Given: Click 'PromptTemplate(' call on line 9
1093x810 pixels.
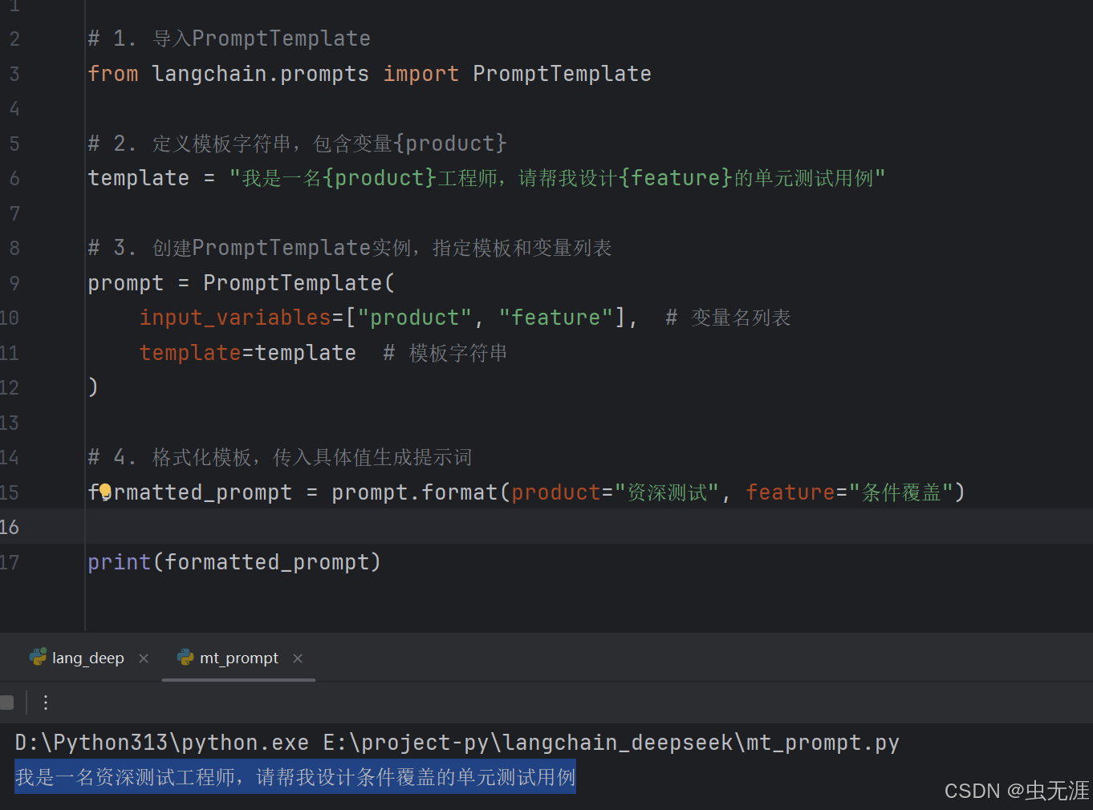Looking at the screenshot, I should [x=299, y=283].
